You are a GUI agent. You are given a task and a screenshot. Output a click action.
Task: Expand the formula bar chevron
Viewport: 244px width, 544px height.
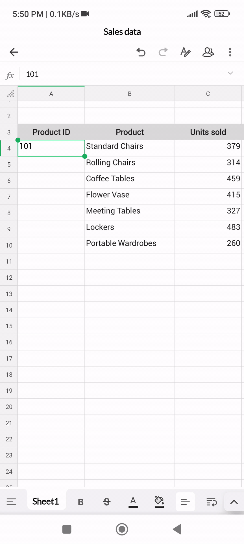[230, 73]
